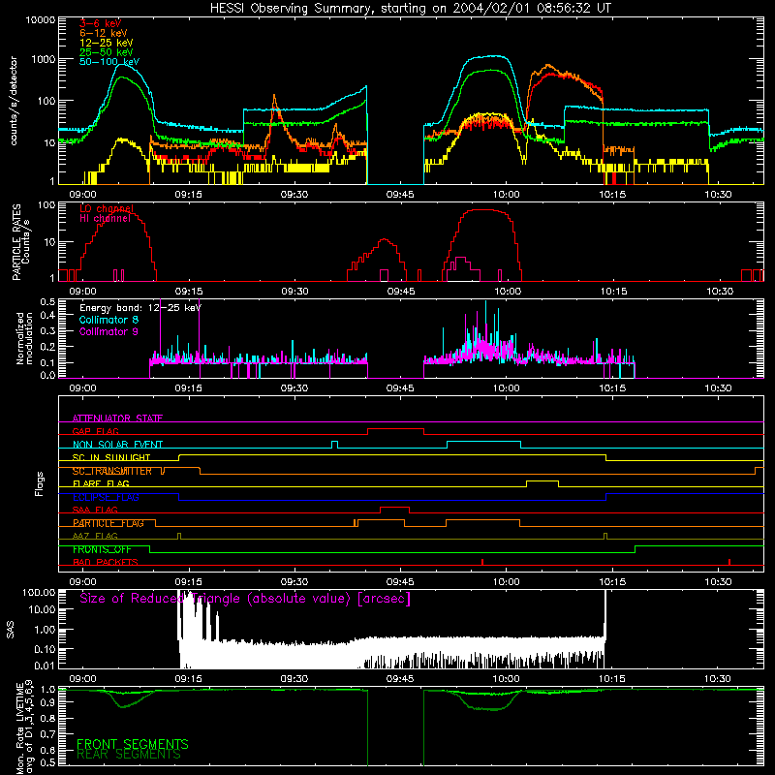Image resolution: width=775 pixels, height=775 pixels.
Task: Click the raised GAP_FLAG segment near 09:45
Action: coord(396,431)
